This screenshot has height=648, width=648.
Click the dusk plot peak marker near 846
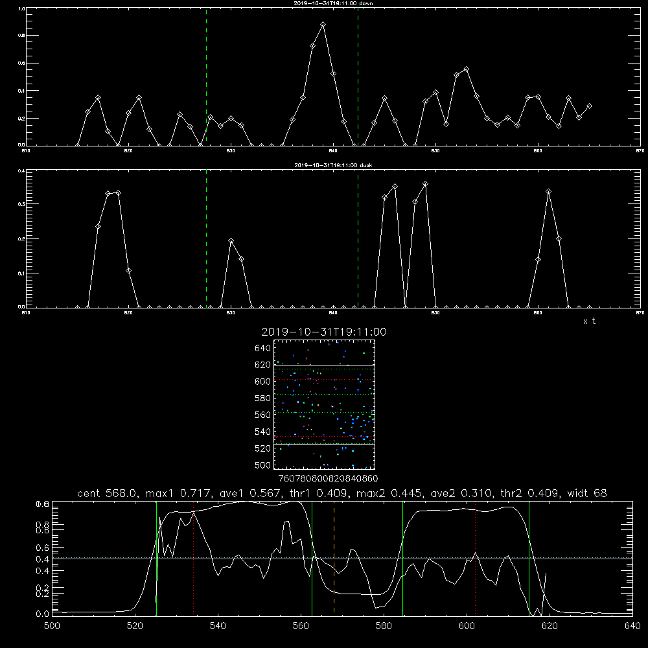pyautogui.click(x=395, y=187)
